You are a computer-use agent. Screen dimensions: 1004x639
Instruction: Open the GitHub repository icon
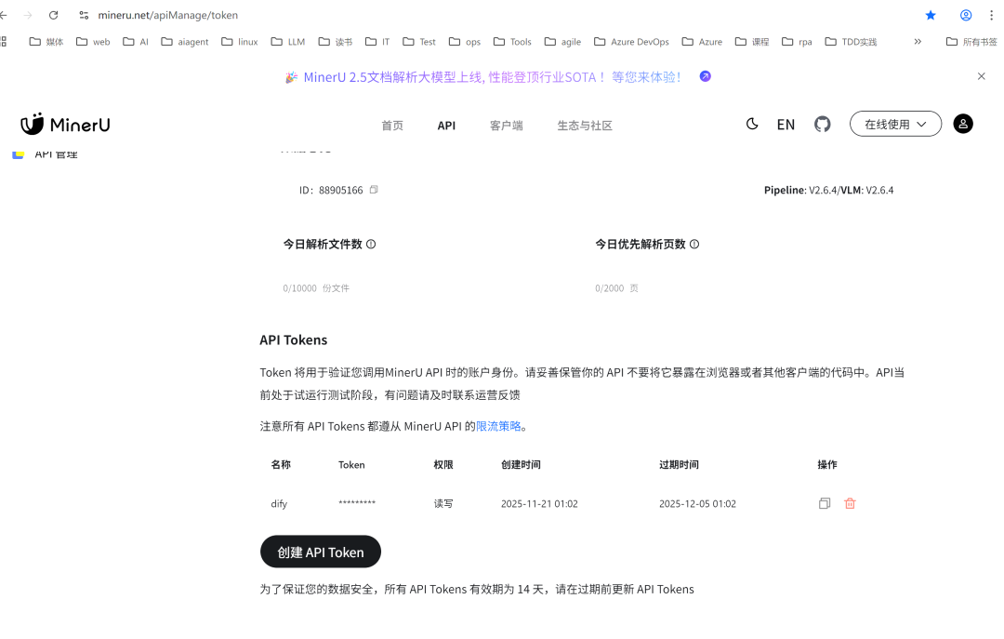click(x=822, y=125)
